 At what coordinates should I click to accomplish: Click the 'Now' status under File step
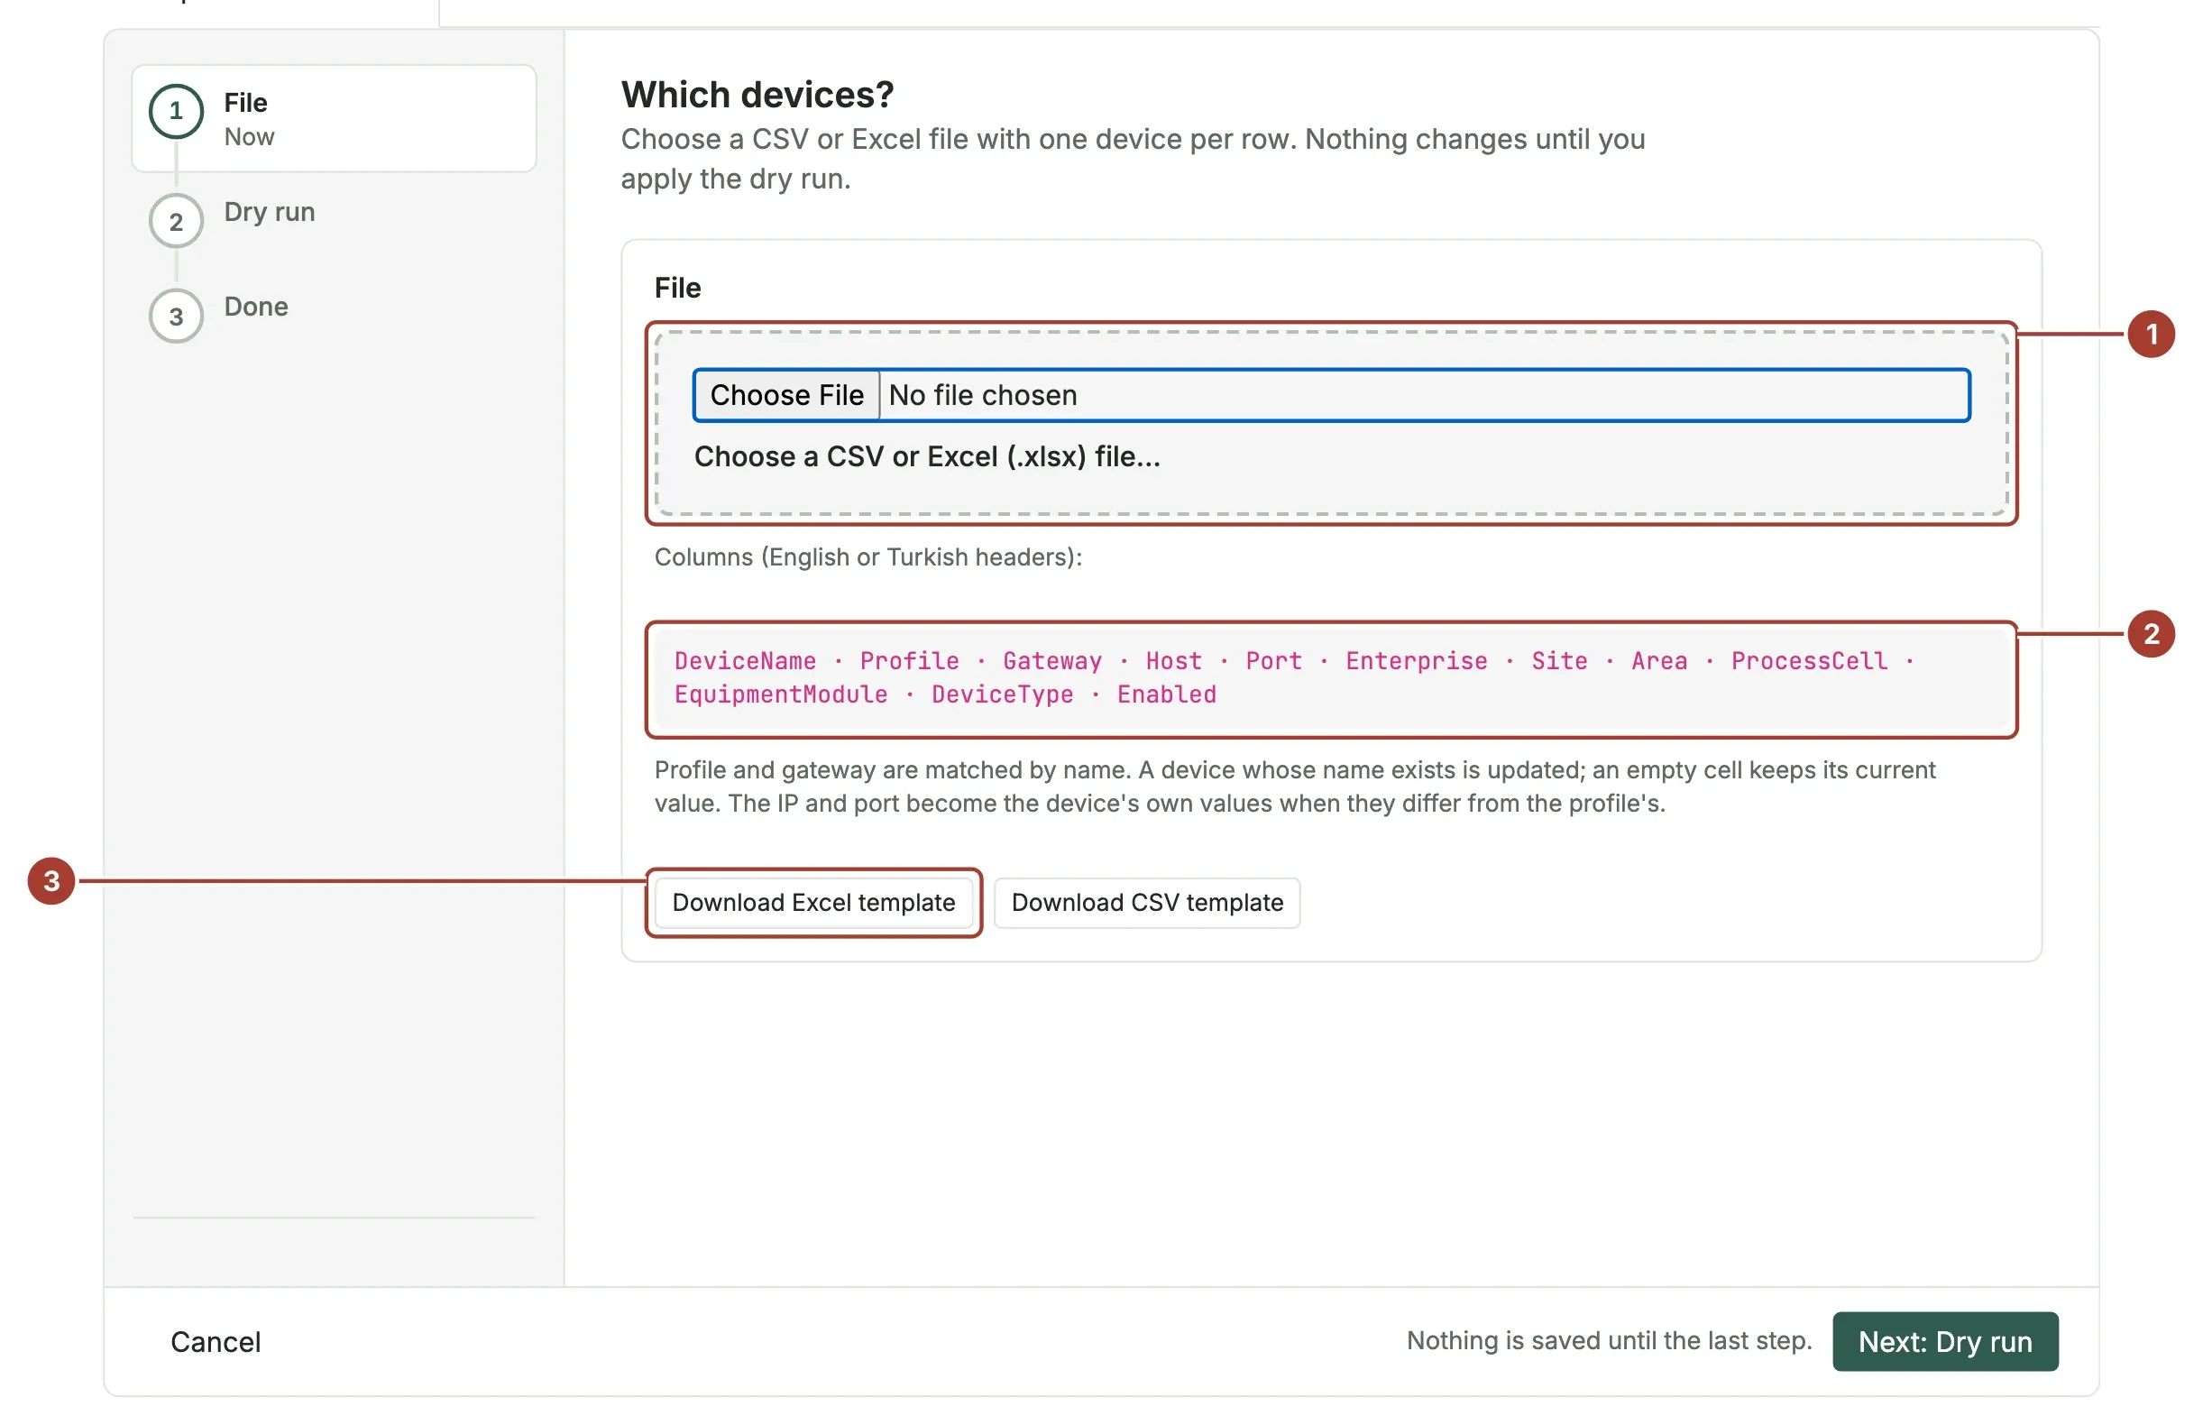[249, 137]
